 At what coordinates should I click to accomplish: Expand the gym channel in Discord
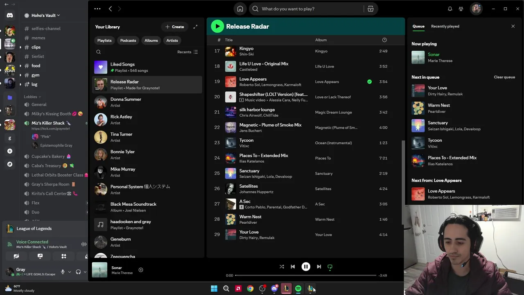36,75
